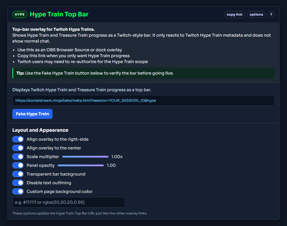Toggle the Panel opacity switch
Viewport: 287px width, 226px height.
click(x=18, y=166)
